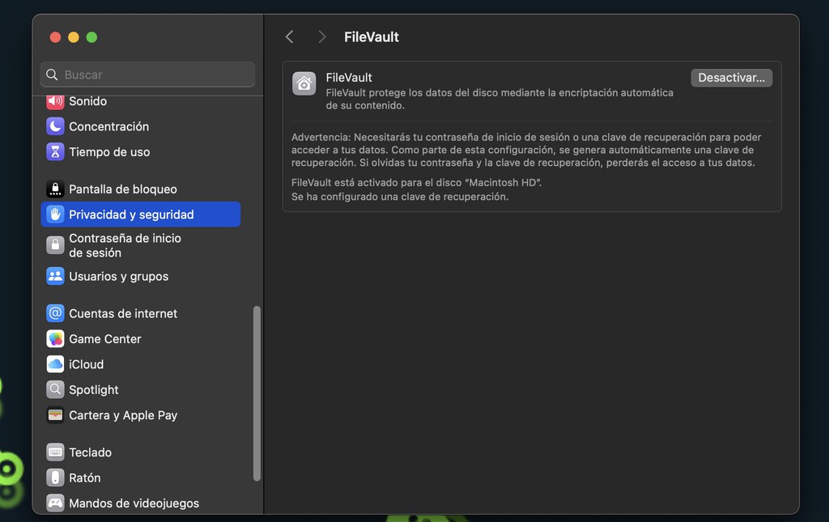829x522 pixels.
Task: Open Mandos de videojuegos label
Action: [134, 503]
